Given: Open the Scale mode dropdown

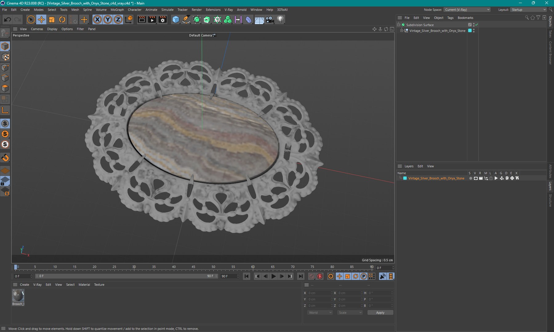Looking at the screenshot, I should (350, 313).
